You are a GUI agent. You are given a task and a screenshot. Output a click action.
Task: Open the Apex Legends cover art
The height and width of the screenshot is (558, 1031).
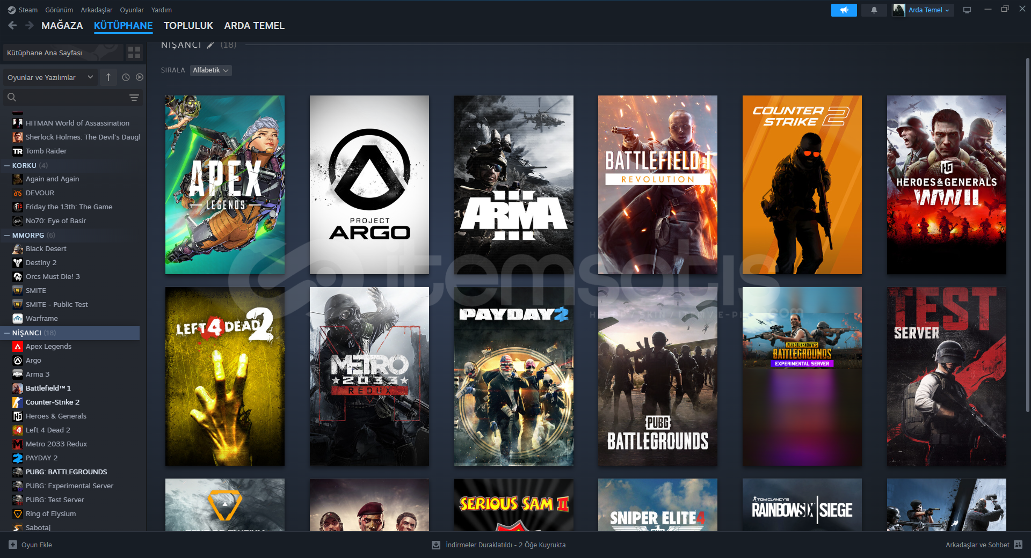(225, 185)
